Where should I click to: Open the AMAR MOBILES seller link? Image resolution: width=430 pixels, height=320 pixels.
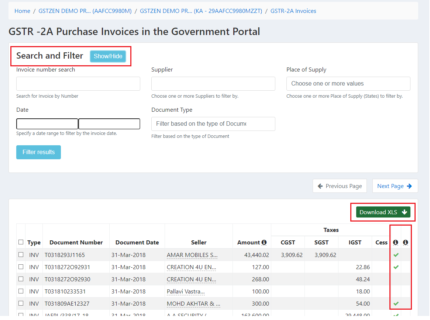(192, 254)
